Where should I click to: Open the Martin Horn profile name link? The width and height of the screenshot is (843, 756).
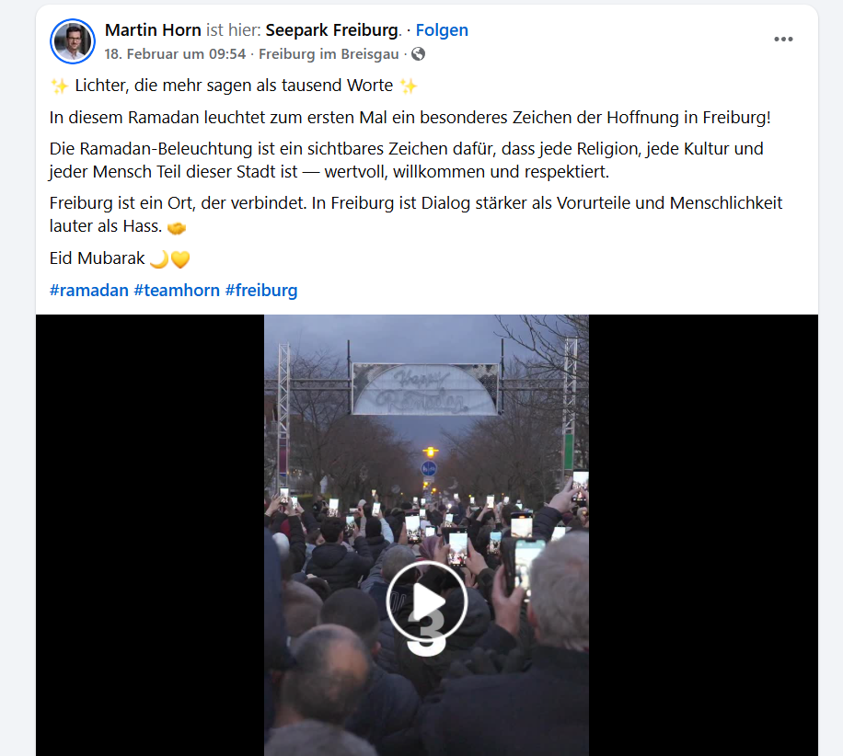[x=153, y=30]
